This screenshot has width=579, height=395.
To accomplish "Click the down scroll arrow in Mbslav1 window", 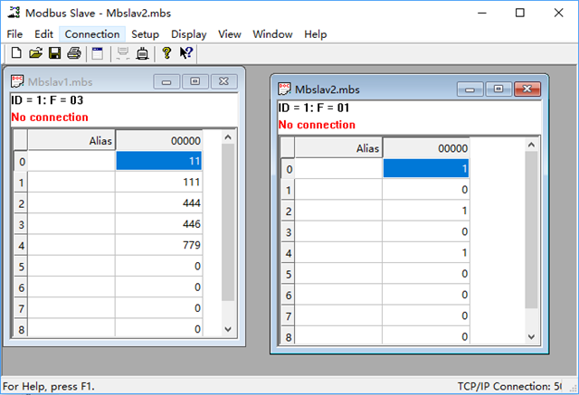I will (228, 330).
